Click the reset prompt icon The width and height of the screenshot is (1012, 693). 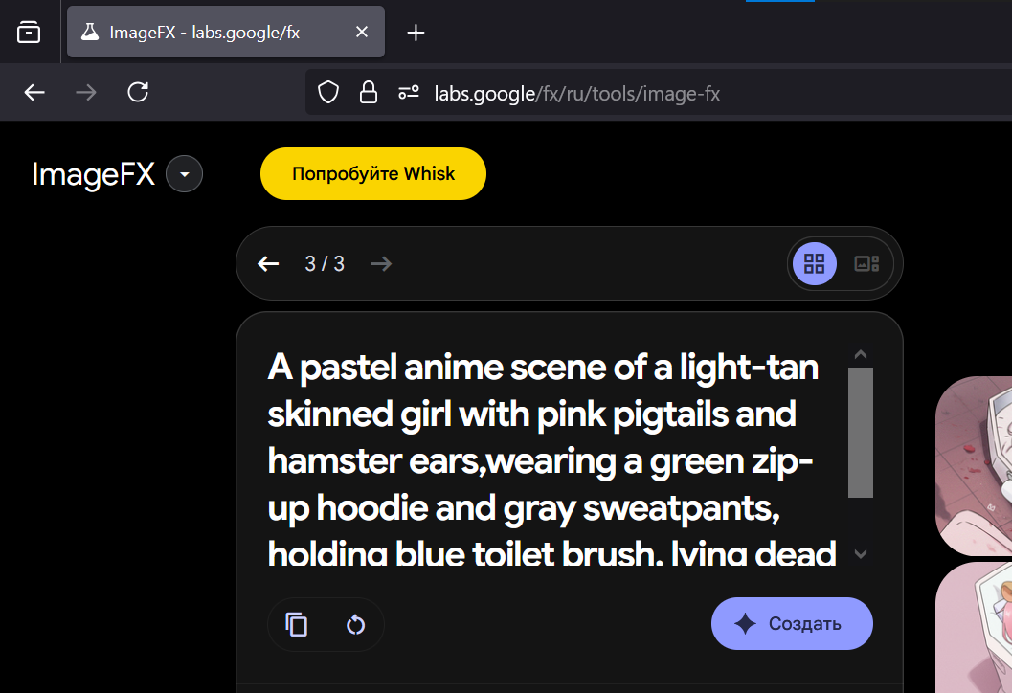click(356, 625)
